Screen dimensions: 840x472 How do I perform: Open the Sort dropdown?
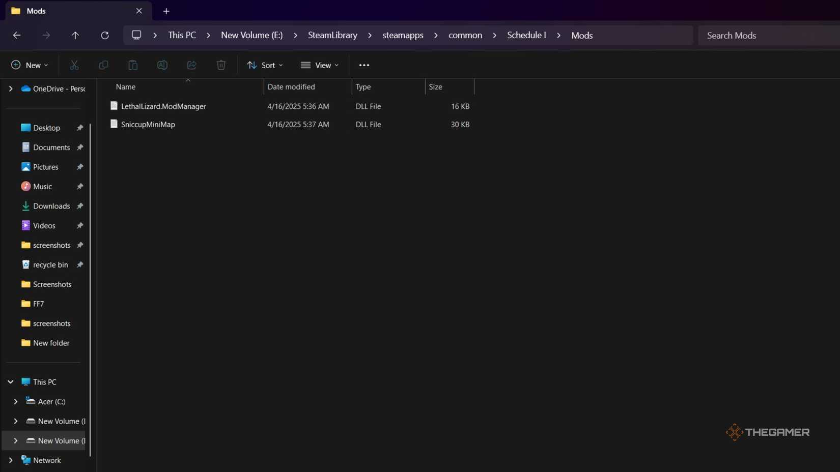(x=265, y=65)
